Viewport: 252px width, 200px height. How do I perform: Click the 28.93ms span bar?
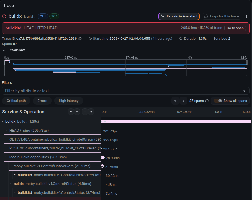tap(103, 157)
